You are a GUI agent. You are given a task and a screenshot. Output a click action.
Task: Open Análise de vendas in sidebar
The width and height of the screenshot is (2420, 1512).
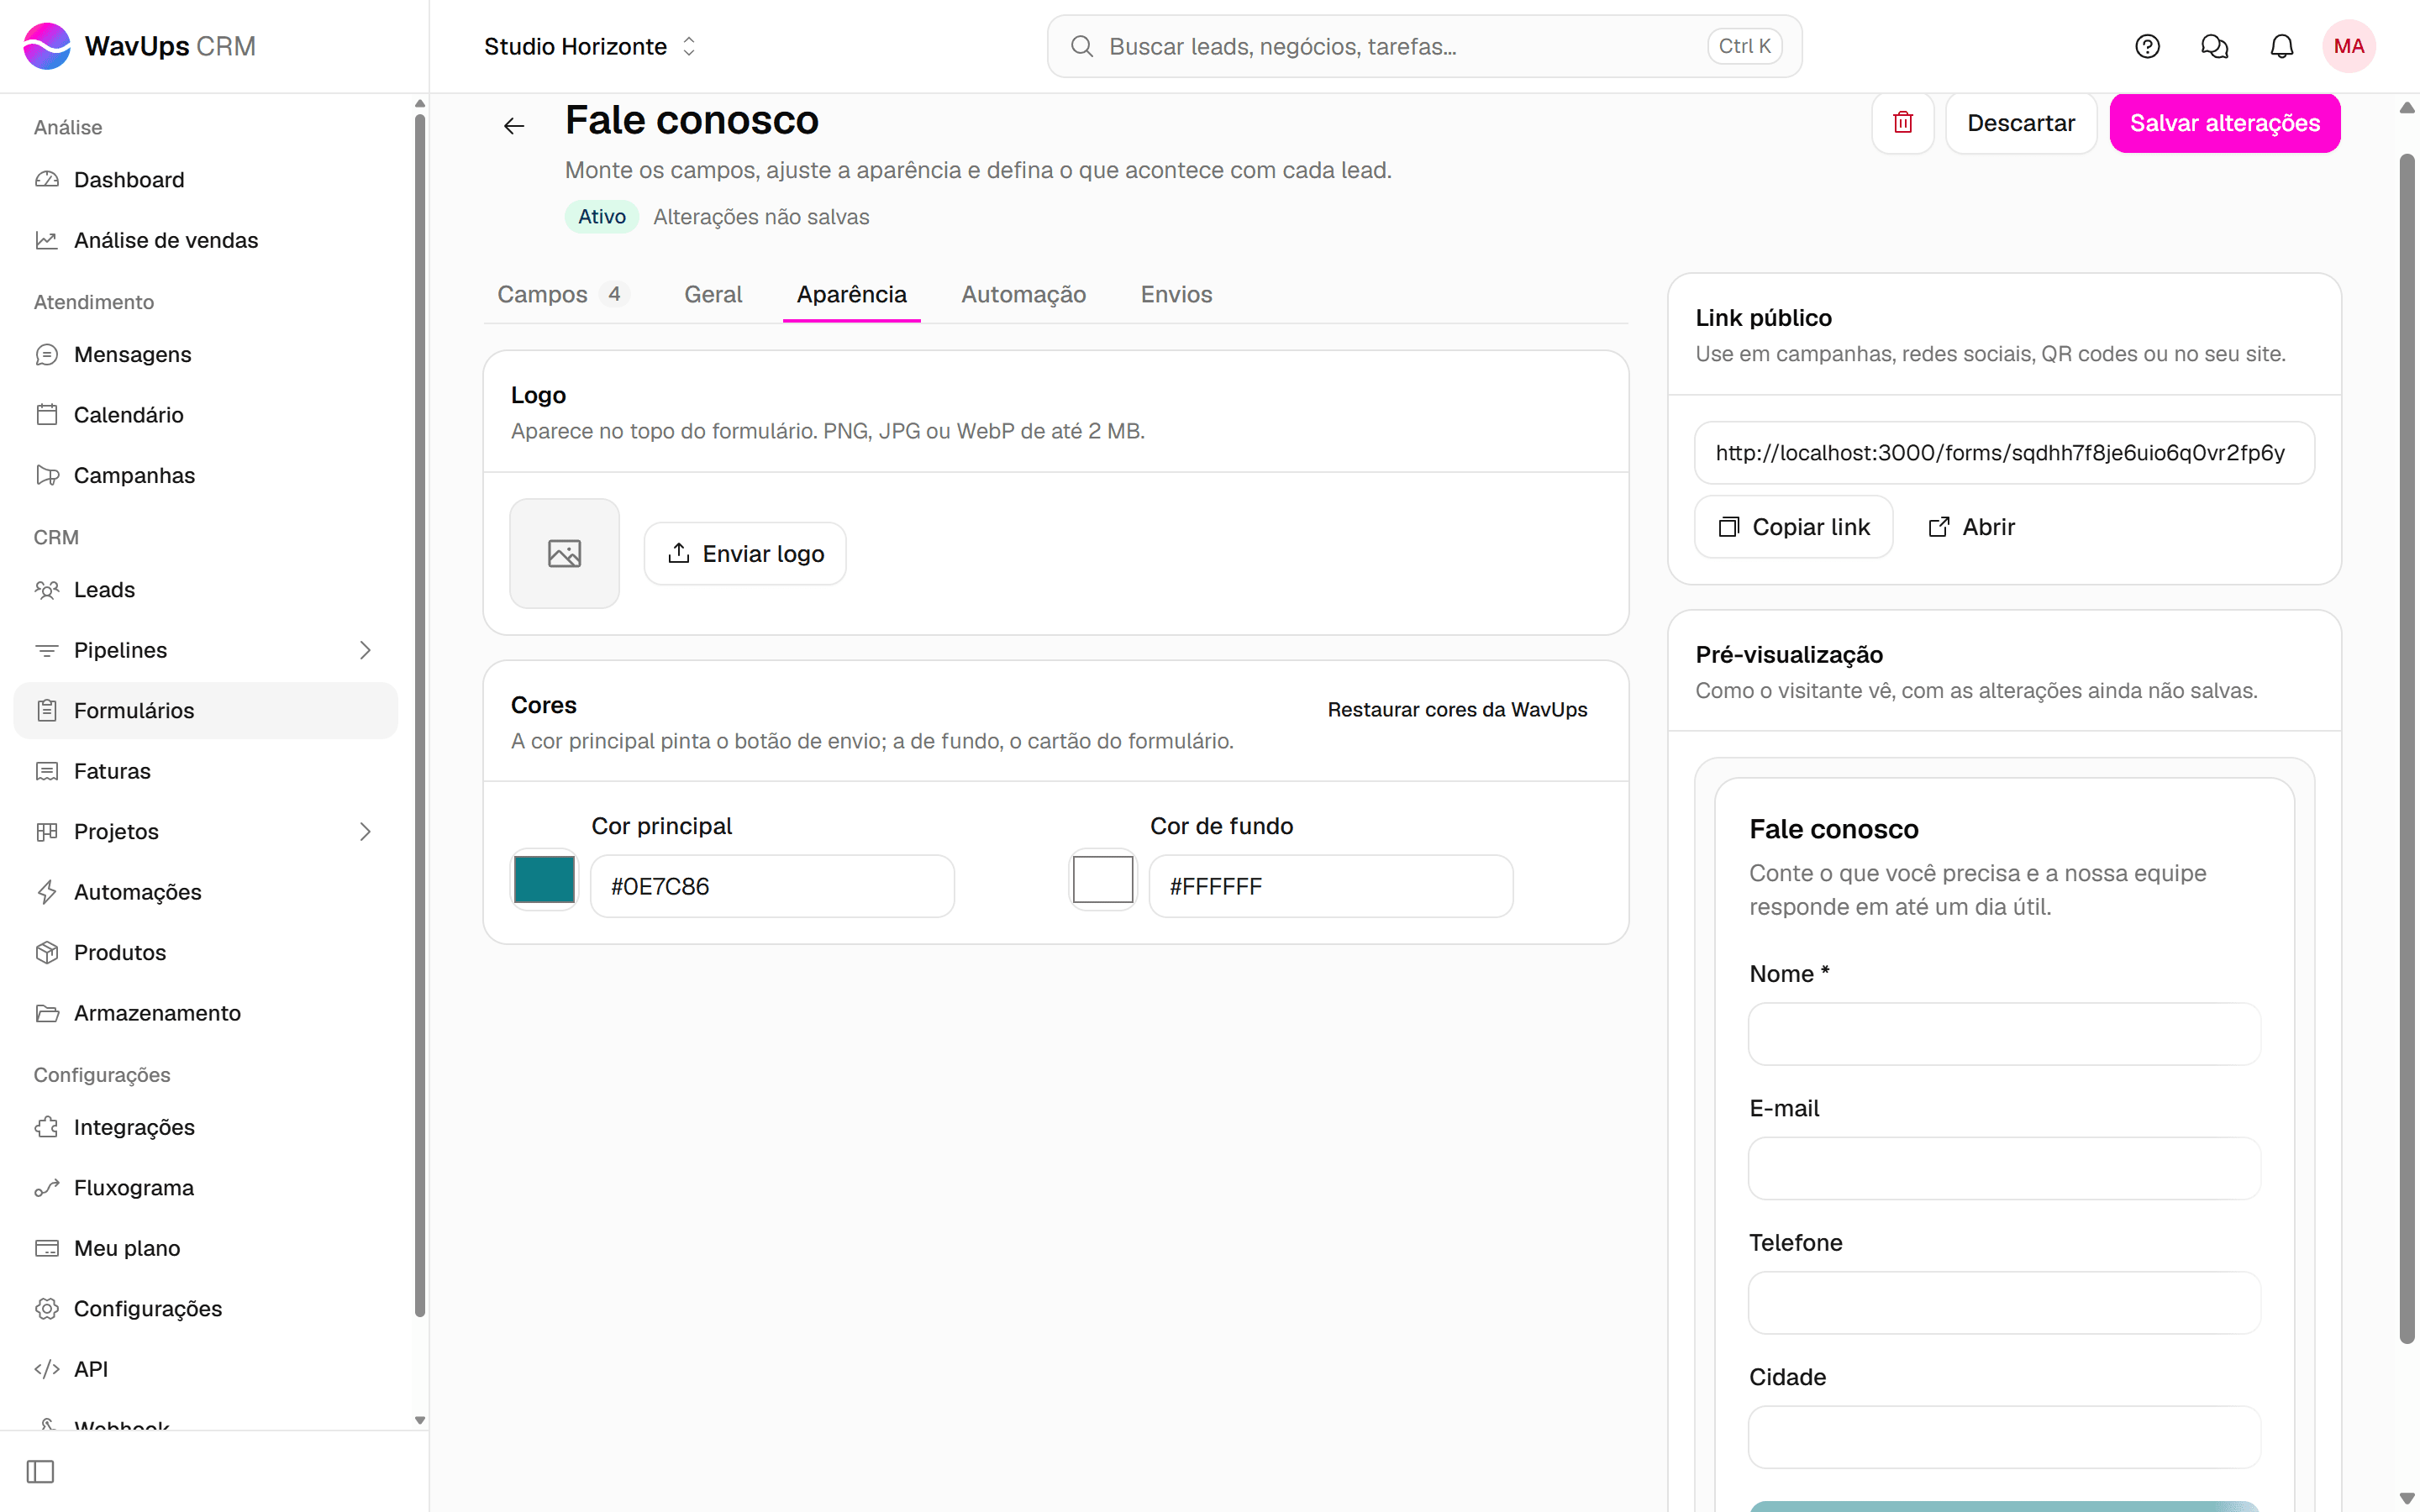[206, 240]
